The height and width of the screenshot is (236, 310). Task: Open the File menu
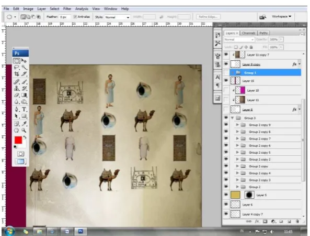[6, 9]
